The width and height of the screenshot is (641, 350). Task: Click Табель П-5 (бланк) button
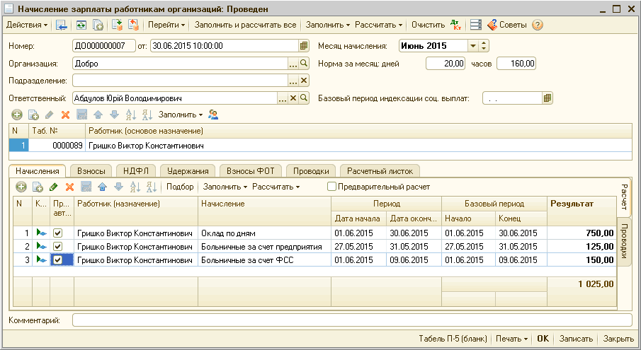click(453, 339)
